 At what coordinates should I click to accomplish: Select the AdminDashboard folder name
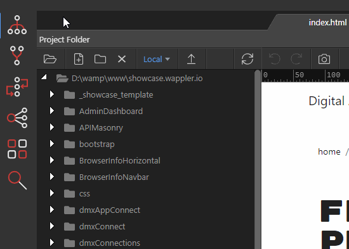click(x=111, y=111)
